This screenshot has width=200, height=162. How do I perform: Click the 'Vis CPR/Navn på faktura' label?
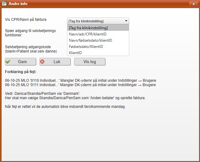pyautogui.click(x=26, y=20)
